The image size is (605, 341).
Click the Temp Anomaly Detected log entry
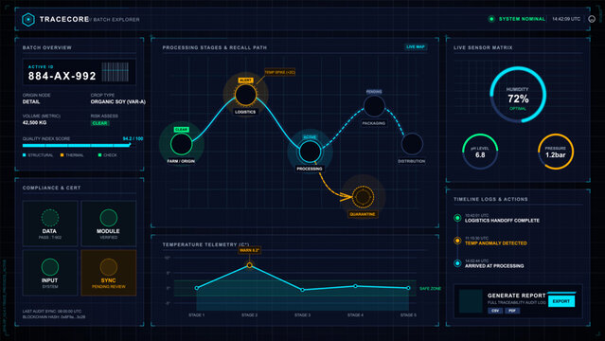[x=496, y=243]
